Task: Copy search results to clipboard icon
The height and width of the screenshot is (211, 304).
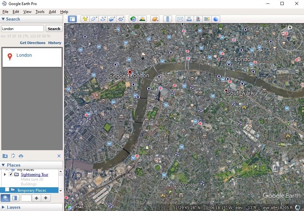Action: [x=13, y=156]
